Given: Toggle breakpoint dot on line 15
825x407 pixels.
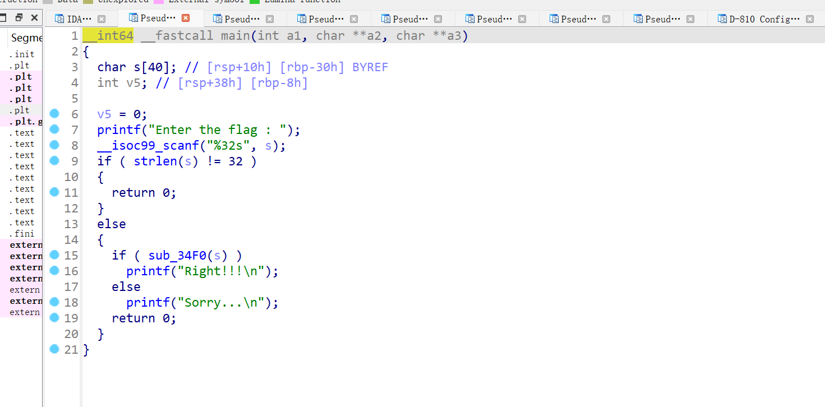Looking at the screenshot, I should [54, 255].
